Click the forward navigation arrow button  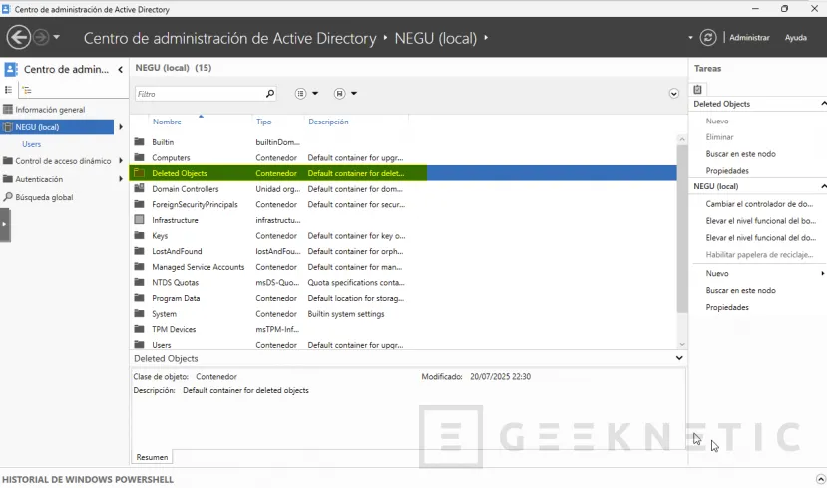(41, 38)
